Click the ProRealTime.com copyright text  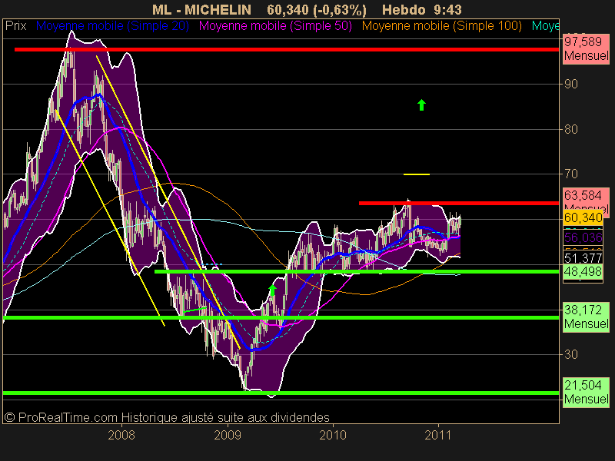coord(167,417)
